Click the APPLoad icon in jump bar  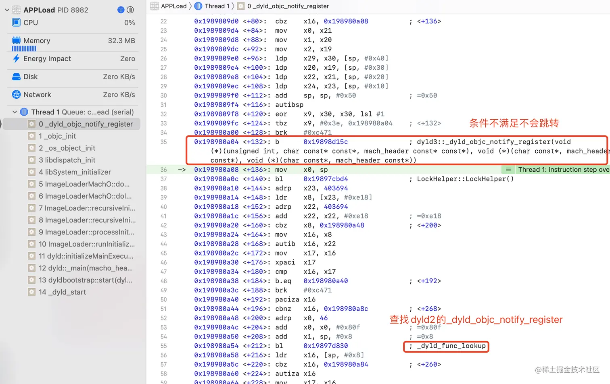tap(155, 6)
